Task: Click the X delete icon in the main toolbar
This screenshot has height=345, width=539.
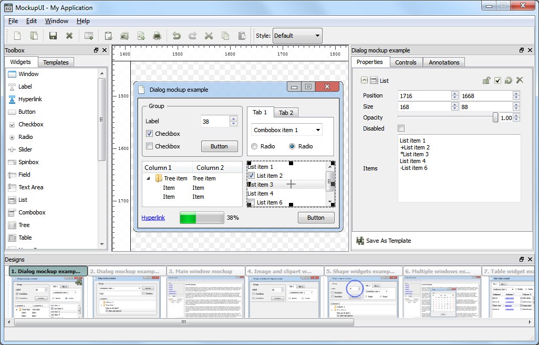Action: coord(69,36)
